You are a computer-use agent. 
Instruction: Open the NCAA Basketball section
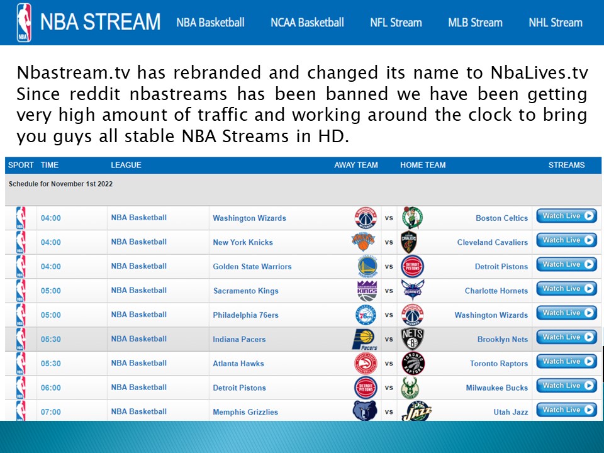pyautogui.click(x=307, y=22)
